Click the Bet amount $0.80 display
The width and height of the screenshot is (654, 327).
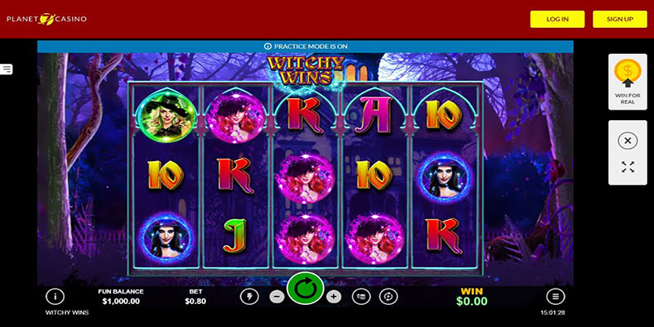[195, 301]
